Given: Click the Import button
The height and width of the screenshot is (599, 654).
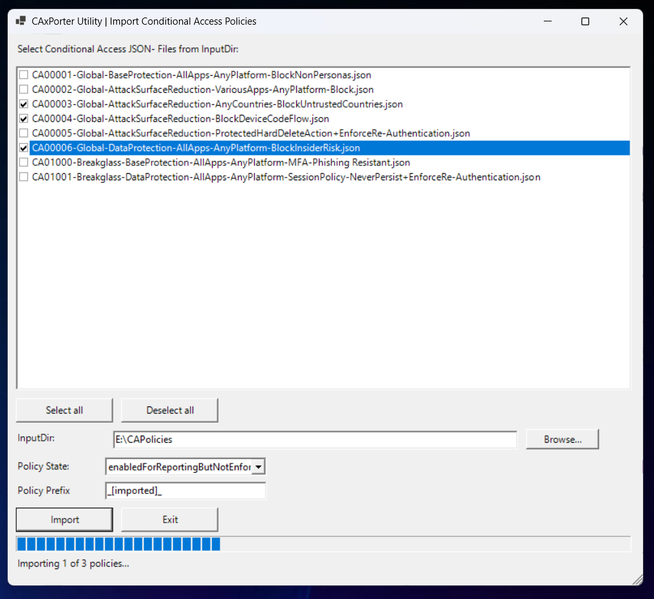Looking at the screenshot, I should pyautogui.click(x=64, y=519).
